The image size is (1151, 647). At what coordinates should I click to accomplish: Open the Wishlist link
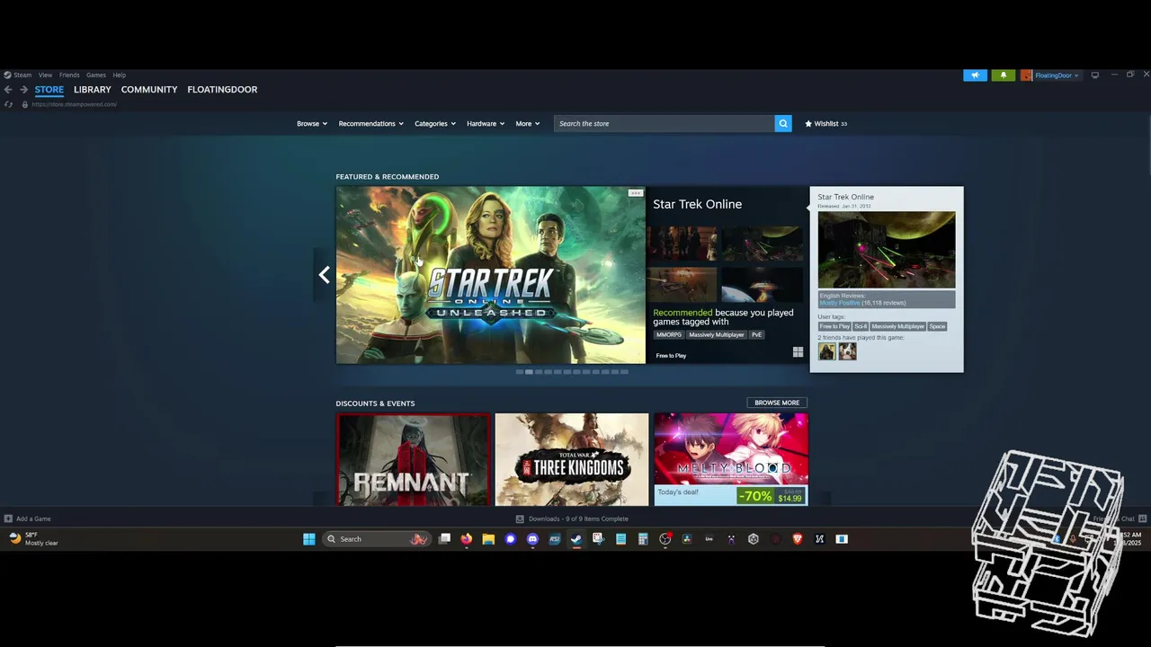point(825,123)
